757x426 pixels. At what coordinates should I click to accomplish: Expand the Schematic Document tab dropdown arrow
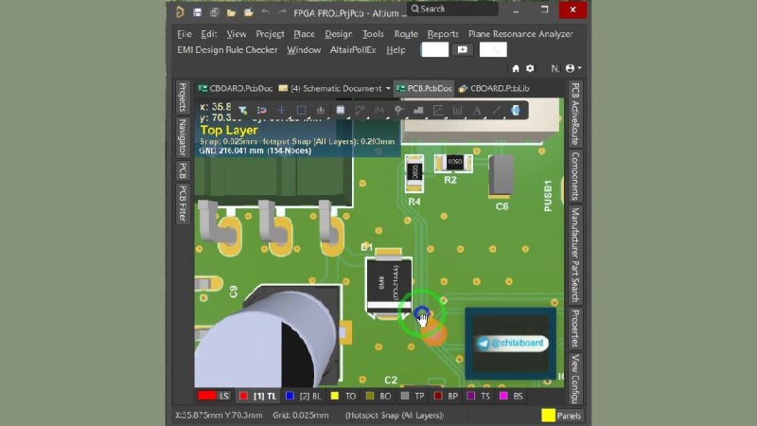click(388, 88)
